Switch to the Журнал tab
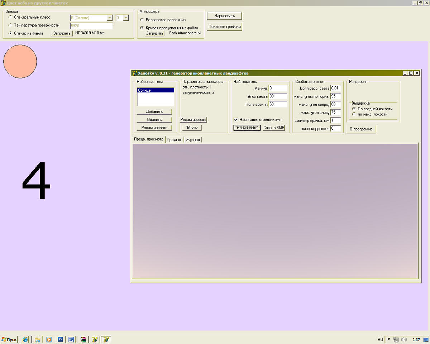This screenshot has width=430, height=344. tap(193, 140)
